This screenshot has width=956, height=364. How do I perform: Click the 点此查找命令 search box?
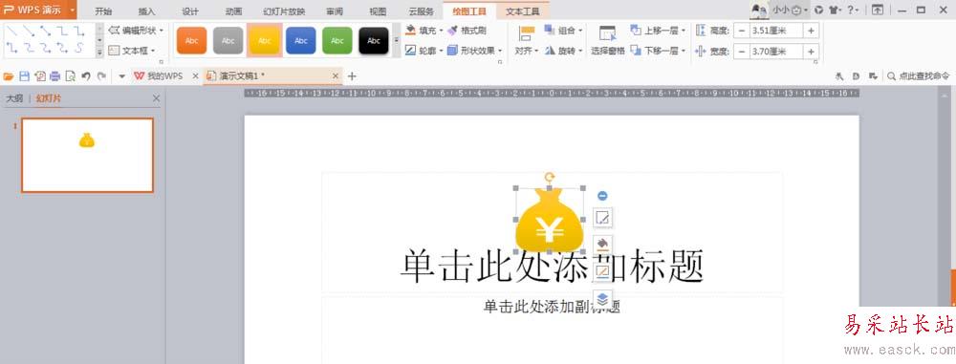919,76
